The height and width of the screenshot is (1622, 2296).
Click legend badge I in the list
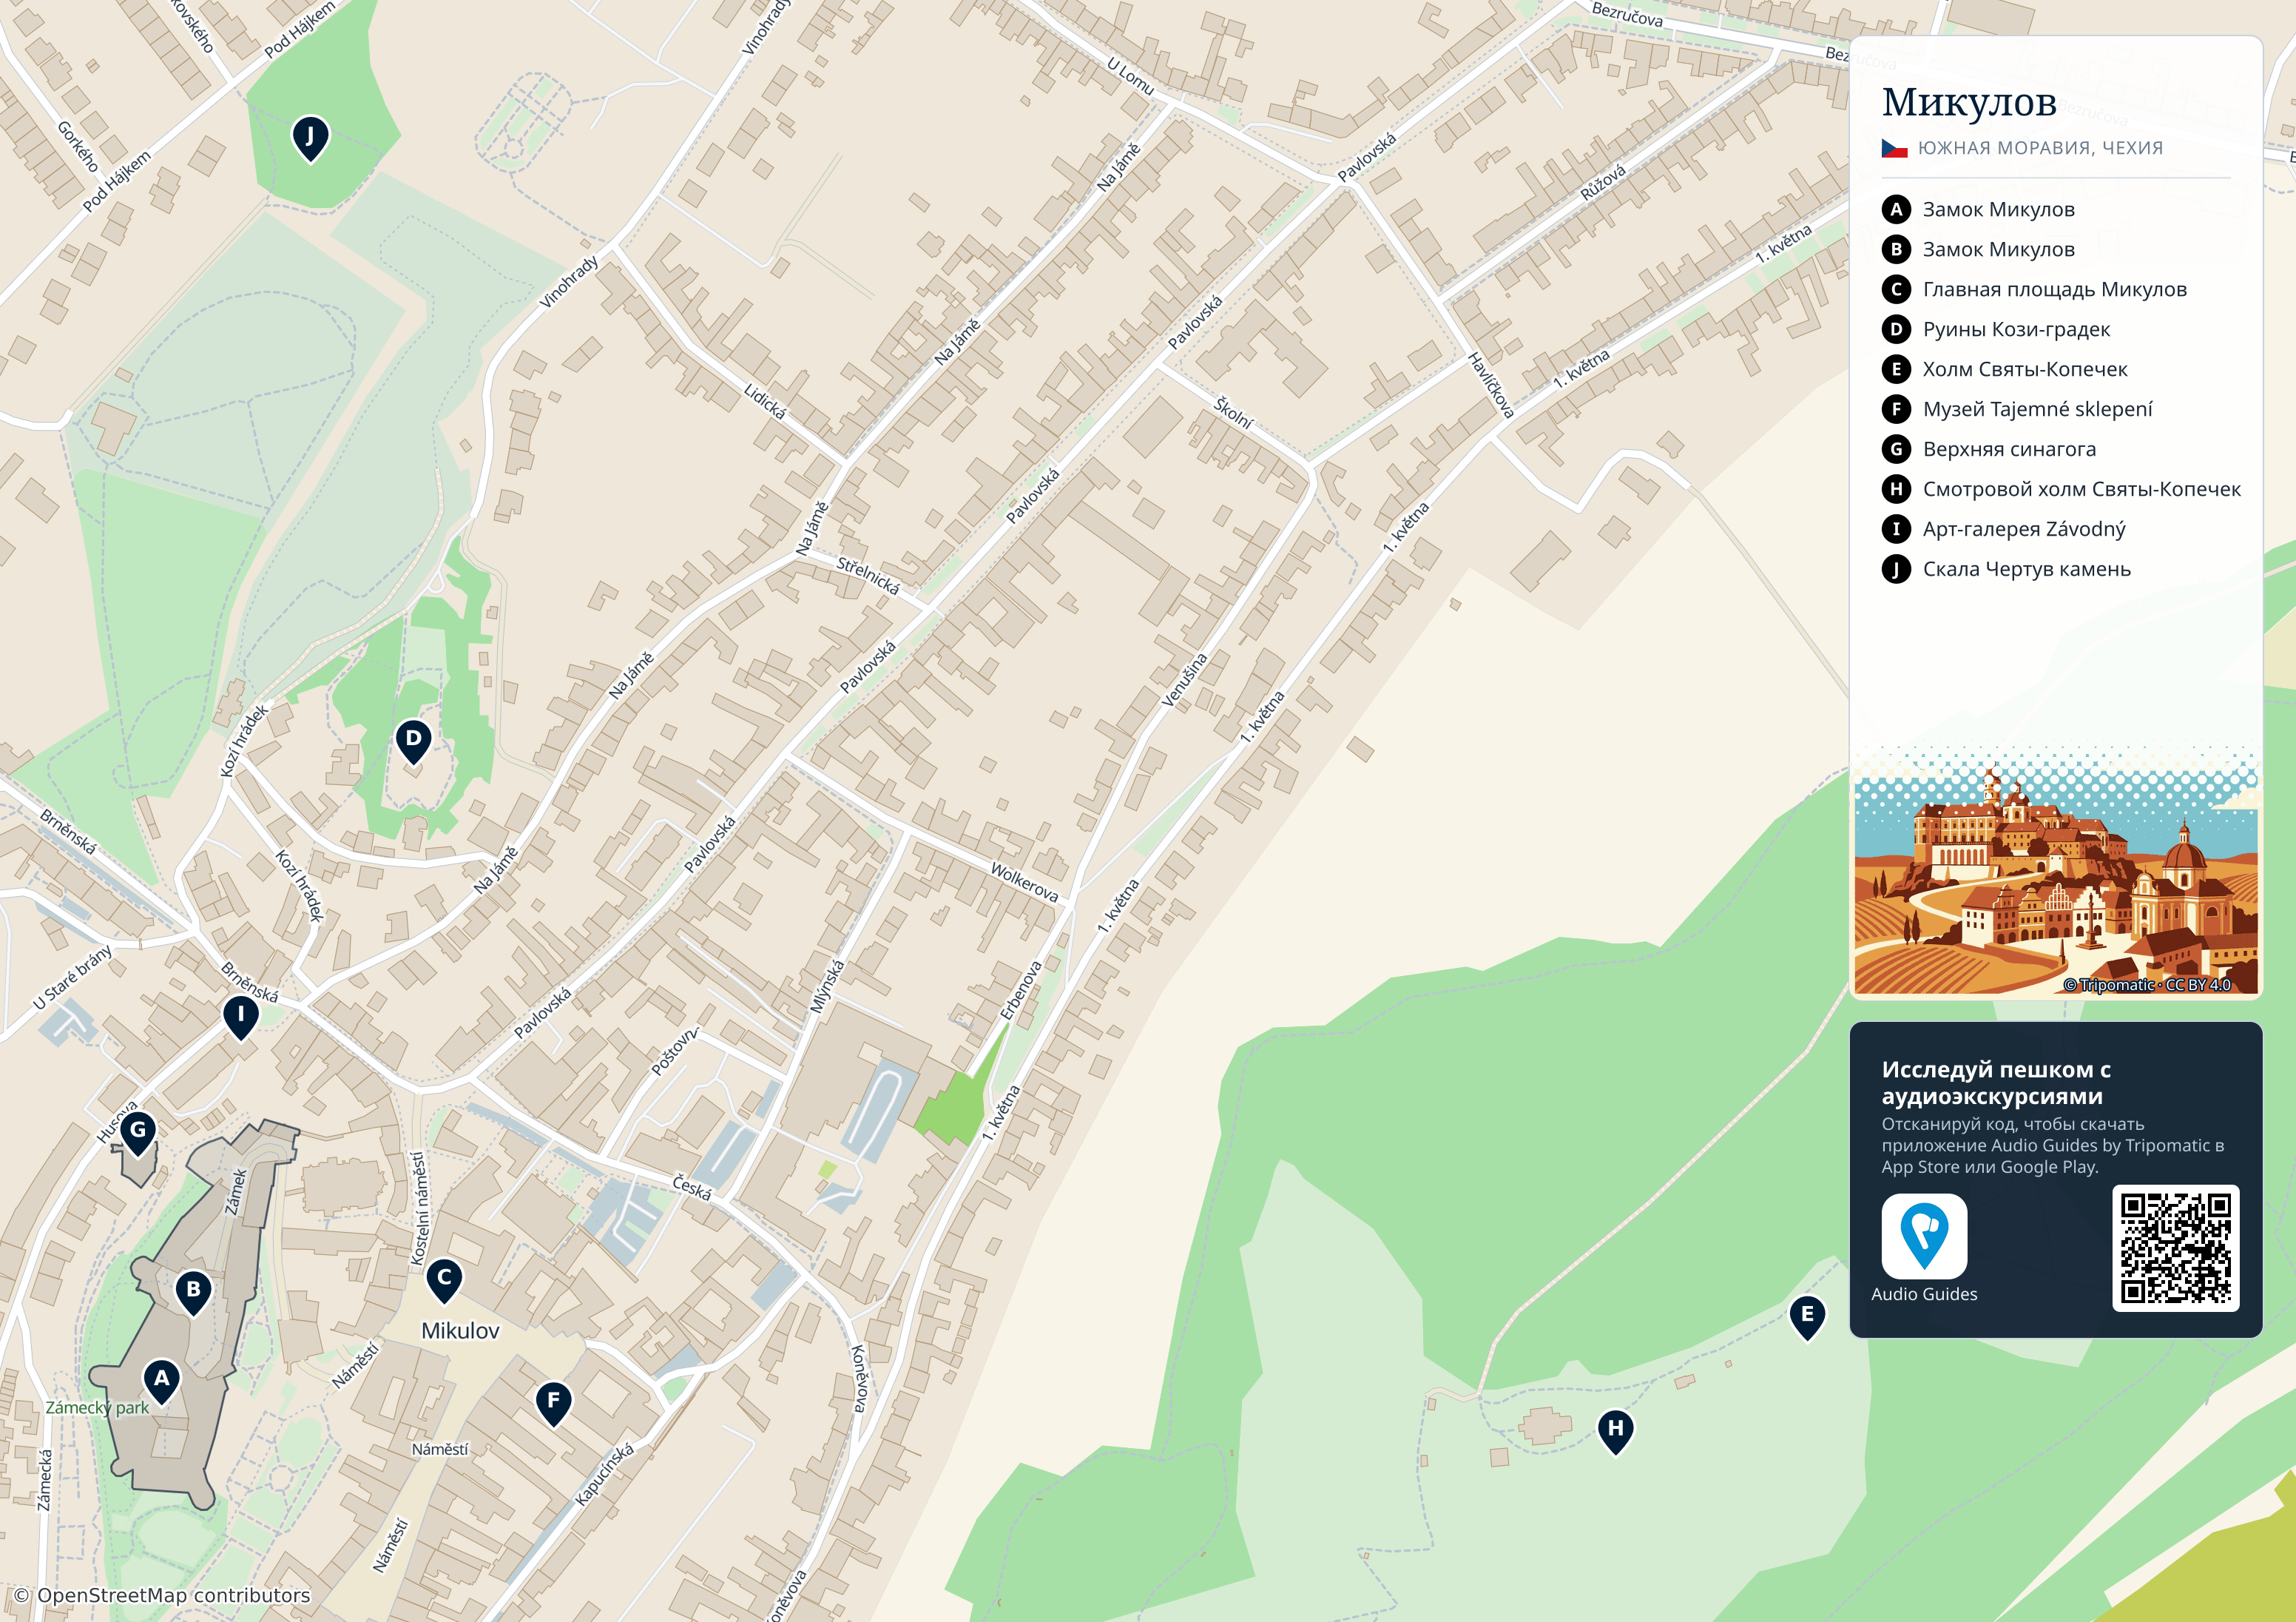click(x=1896, y=529)
